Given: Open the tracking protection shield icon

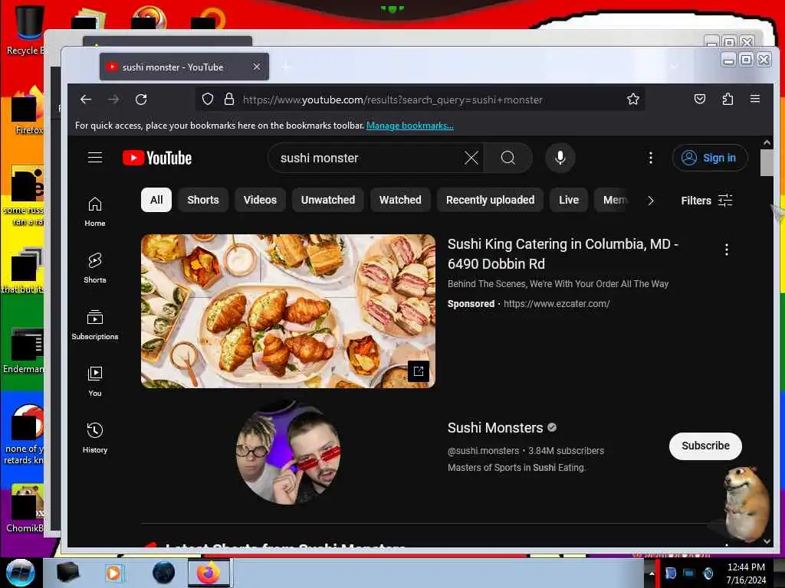Looking at the screenshot, I should pyautogui.click(x=207, y=99).
